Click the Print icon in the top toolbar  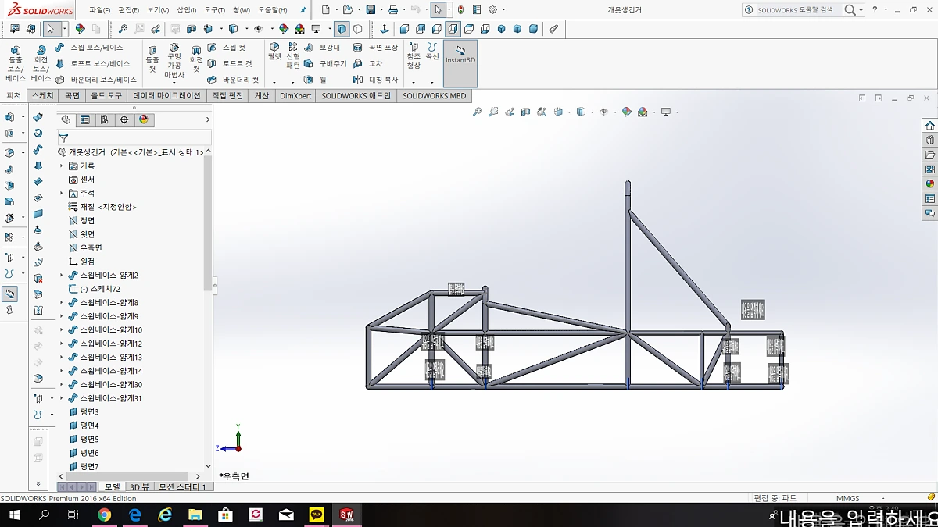pyautogui.click(x=393, y=10)
